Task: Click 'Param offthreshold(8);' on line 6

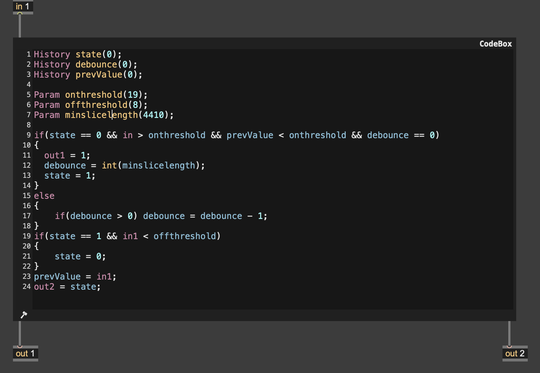Action: point(91,105)
